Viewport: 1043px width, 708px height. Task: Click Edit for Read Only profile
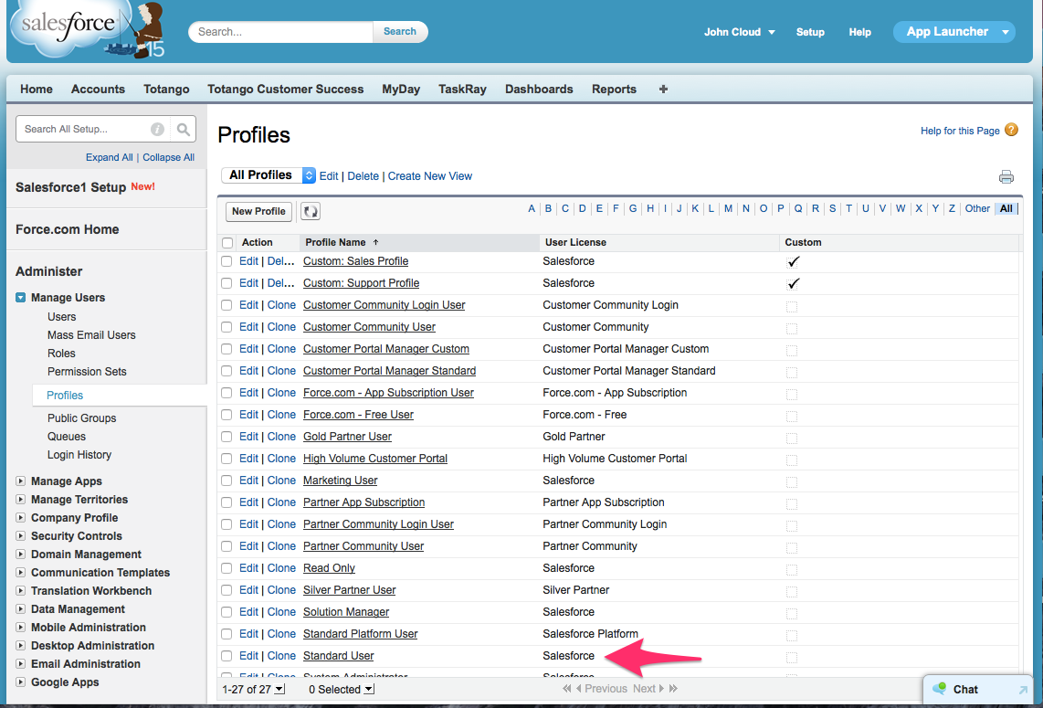pyautogui.click(x=248, y=568)
